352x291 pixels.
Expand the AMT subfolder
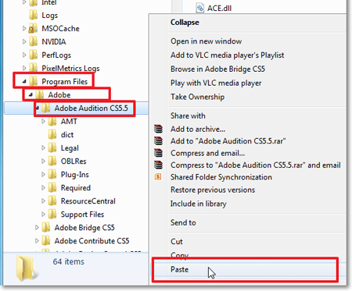coord(43,121)
